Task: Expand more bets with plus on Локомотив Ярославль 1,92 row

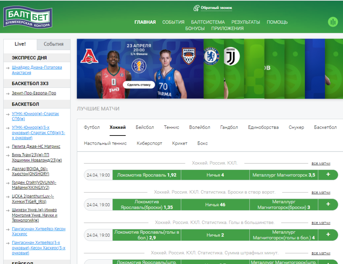Action: 328,175
